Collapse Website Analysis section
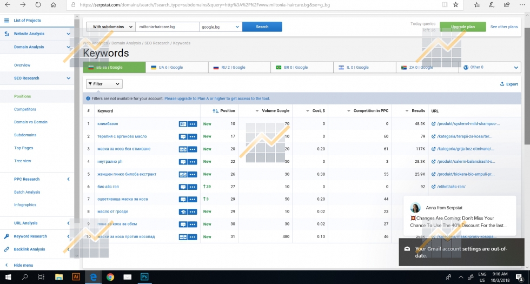This screenshot has width=530, height=284. pos(68,34)
